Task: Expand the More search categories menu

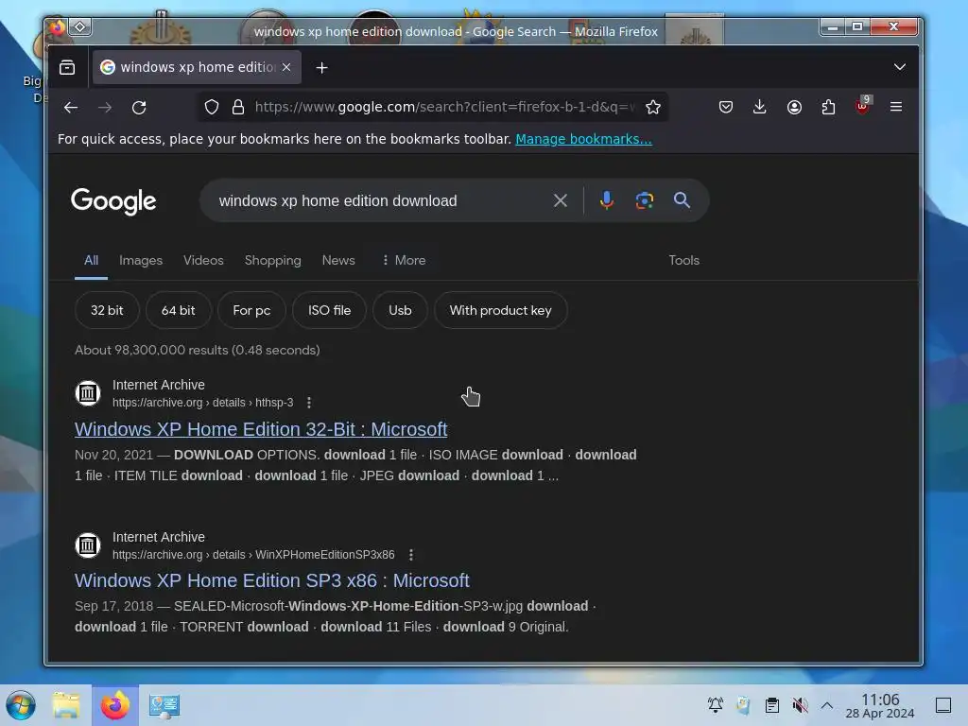Action: pyautogui.click(x=404, y=261)
